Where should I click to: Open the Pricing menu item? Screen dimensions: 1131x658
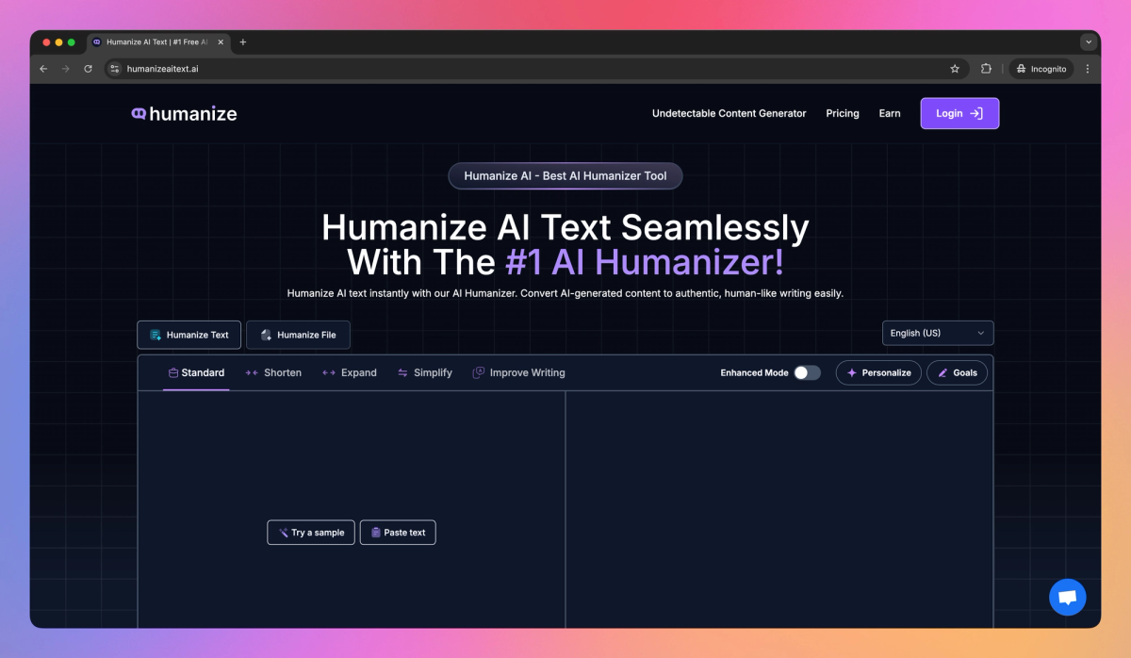point(842,113)
